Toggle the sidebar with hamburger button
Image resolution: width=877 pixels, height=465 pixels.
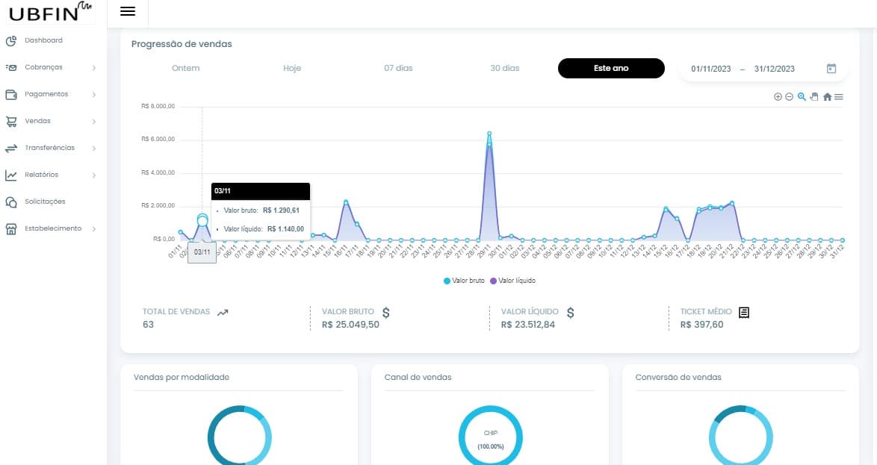pyautogui.click(x=128, y=11)
